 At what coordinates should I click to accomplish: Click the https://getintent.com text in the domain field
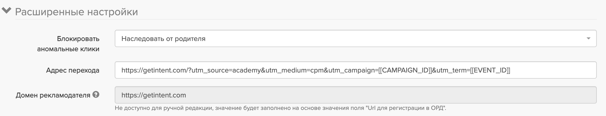[154, 95]
